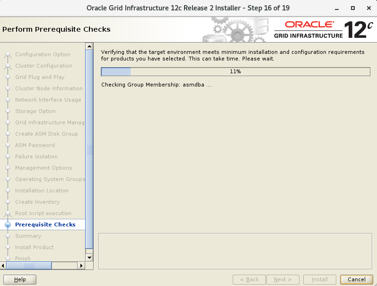The width and height of the screenshot is (377, 286).
Task: Minimize the installer window
Action: [x=337, y=9]
